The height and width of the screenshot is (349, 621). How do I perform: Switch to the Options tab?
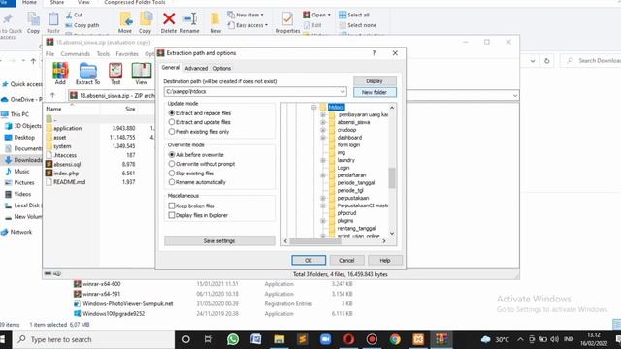coord(222,68)
